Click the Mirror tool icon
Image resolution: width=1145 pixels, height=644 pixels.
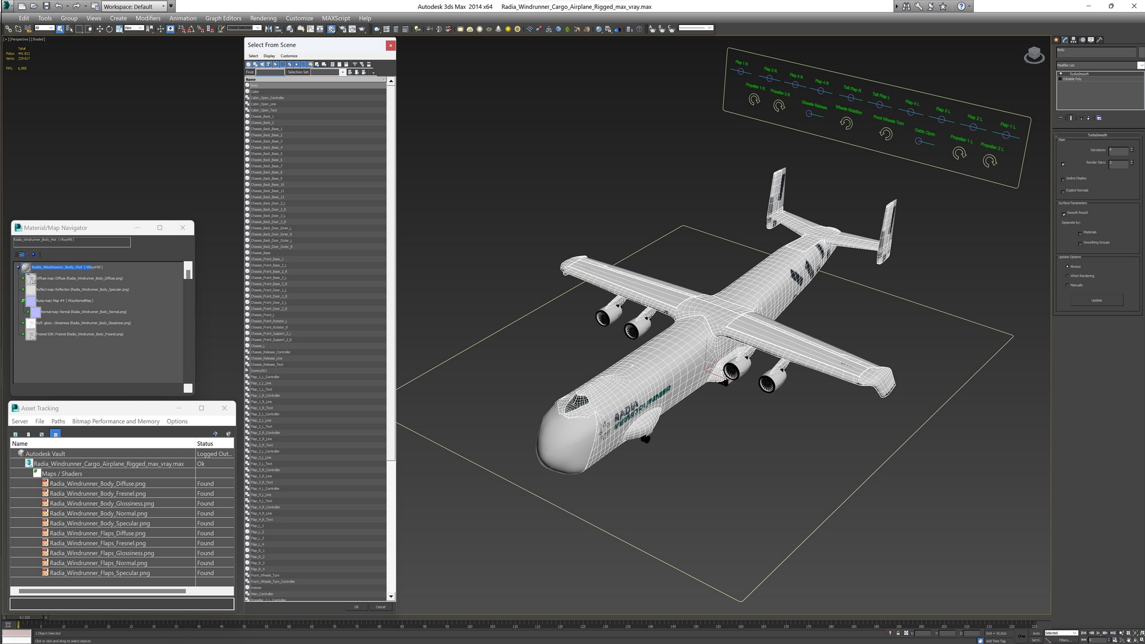[x=268, y=29]
